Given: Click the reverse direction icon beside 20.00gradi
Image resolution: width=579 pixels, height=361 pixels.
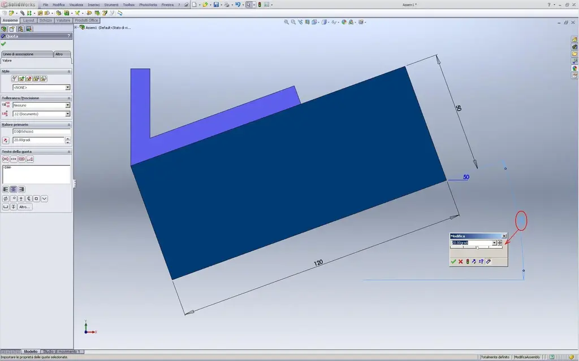Looking at the screenshot, I should tap(6, 140).
